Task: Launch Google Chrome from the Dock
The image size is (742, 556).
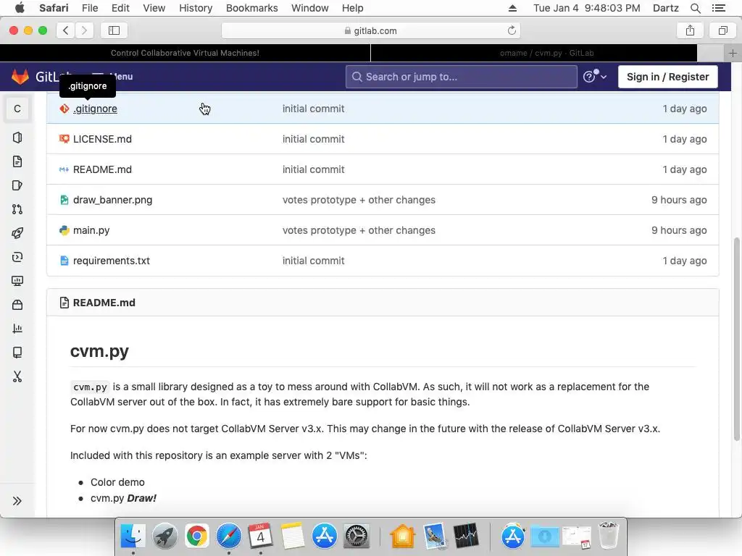Action: [x=197, y=536]
